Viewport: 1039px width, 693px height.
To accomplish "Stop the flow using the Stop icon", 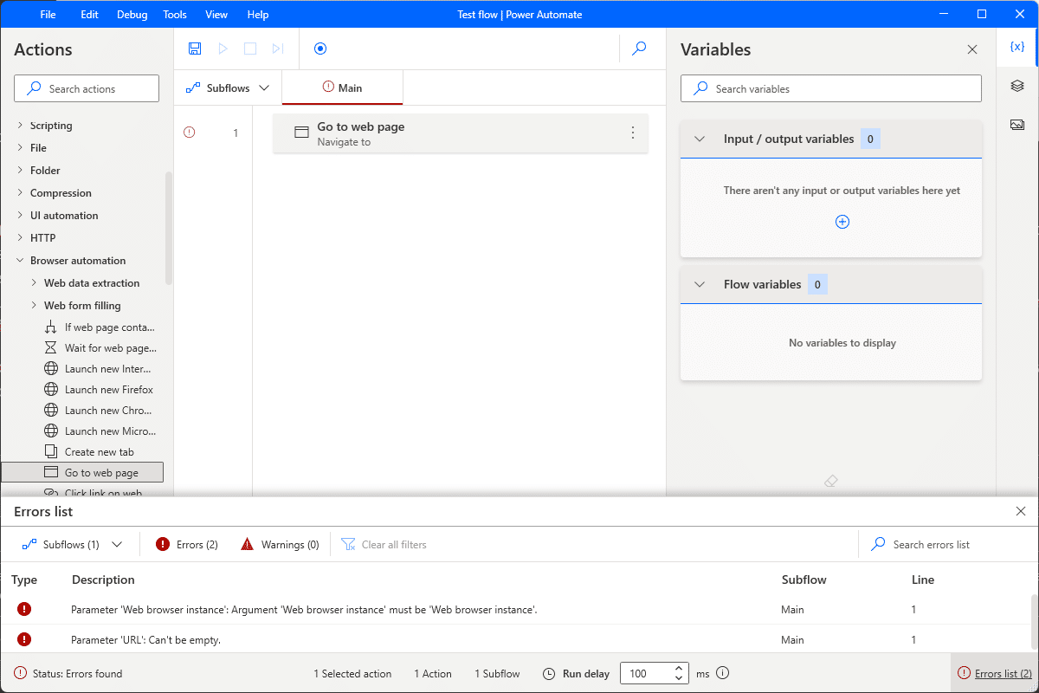I will coord(249,49).
